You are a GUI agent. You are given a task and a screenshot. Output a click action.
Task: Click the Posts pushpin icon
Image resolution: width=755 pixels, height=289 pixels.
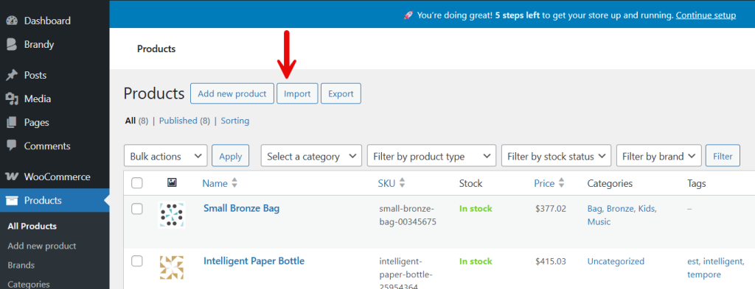12,75
